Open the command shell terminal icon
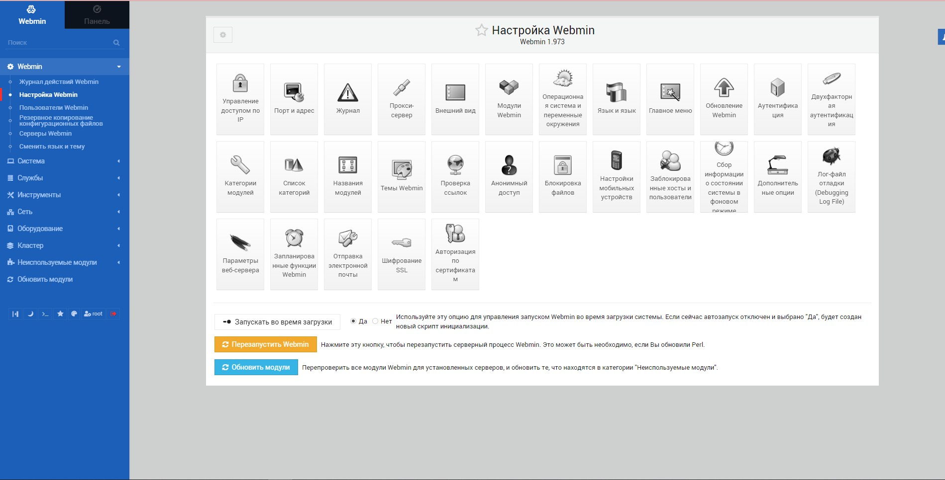The width and height of the screenshot is (945, 480). [45, 314]
